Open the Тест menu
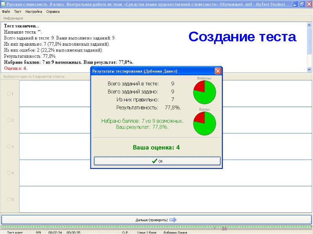 (x=18, y=12)
